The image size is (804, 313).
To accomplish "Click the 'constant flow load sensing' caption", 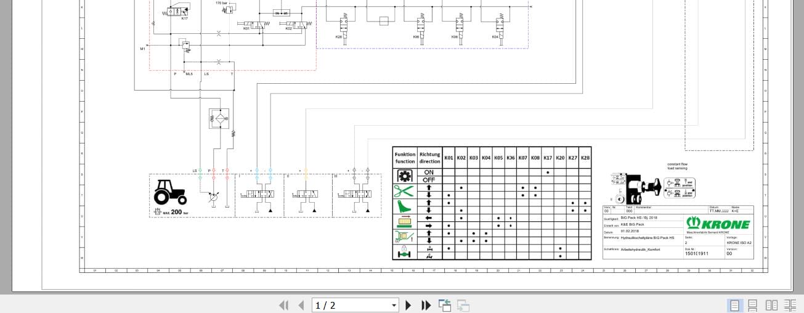I will coord(678,166).
